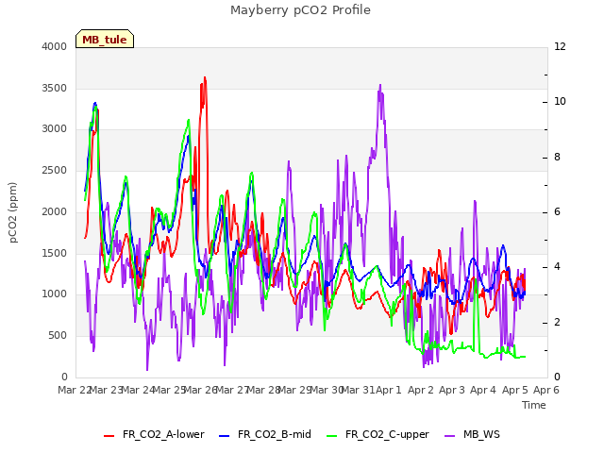Screen dimensions: 604x453
Task: Click the 12 right-axis tick label
Action: (560, 46)
